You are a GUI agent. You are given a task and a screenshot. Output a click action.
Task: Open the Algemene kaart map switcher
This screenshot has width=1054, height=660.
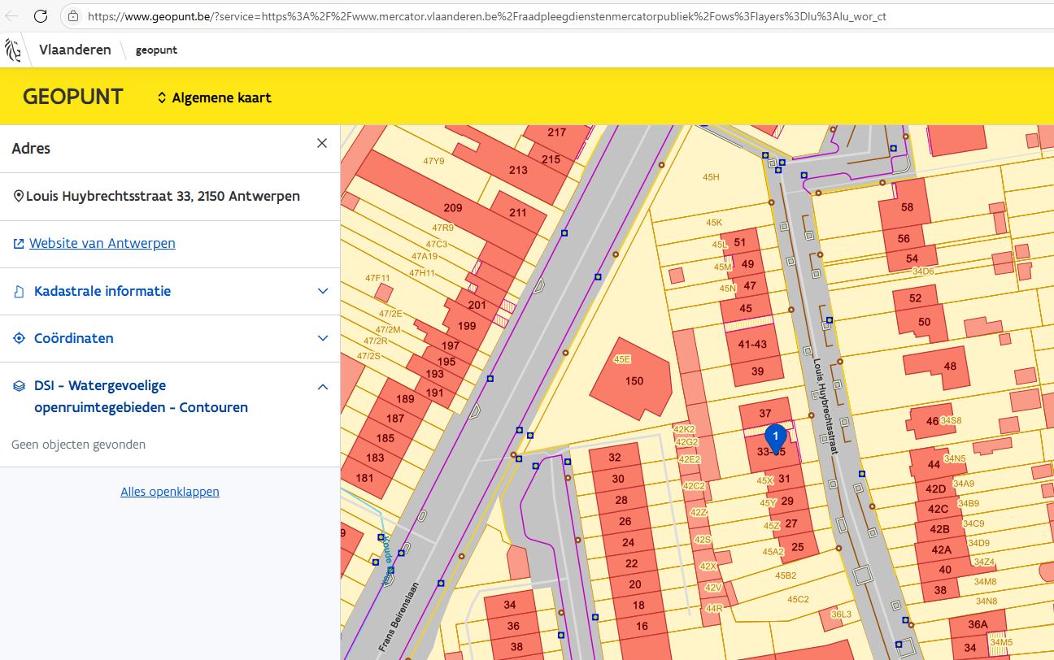point(215,98)
